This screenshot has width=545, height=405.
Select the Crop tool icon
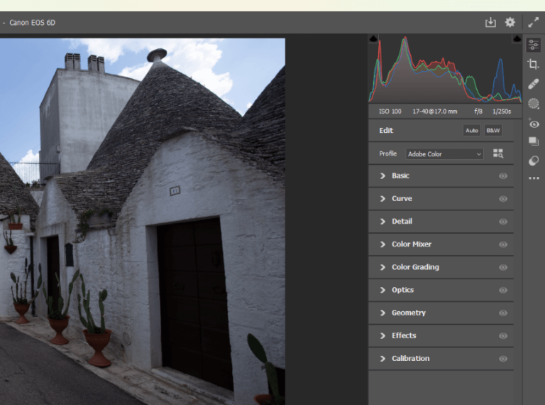coord(533,64)
